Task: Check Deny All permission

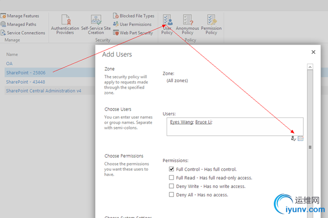Action: (171, 194)
